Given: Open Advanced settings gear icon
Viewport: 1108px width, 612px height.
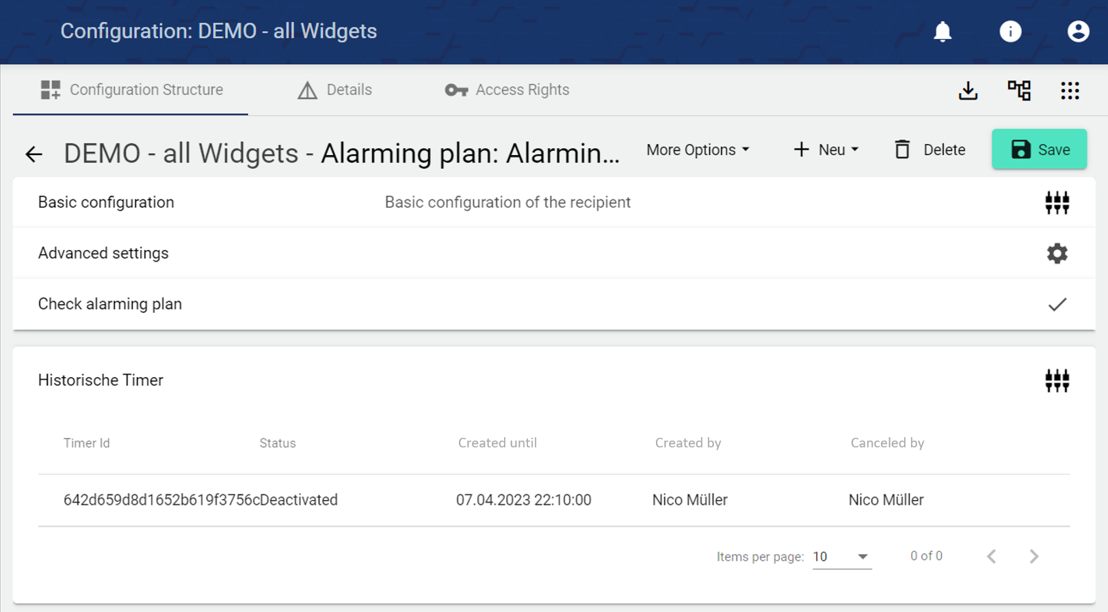Looking at the screenshot, I should (1057, 253).
